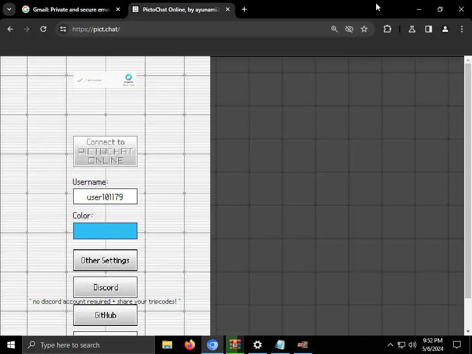Click the zoom magnifier icon in address bar
Screen dimensions: 472x354
[335, 29]
